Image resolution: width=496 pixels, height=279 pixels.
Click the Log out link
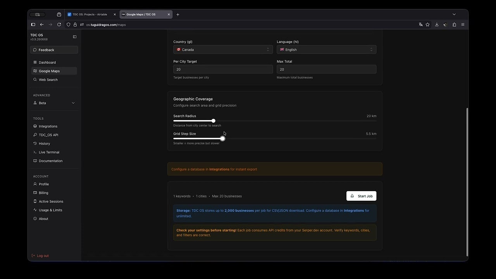(40, 256)
